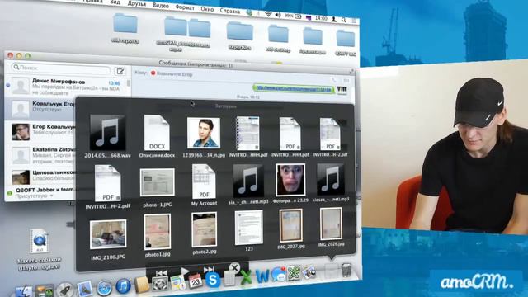The image size is (528, 297).
Task: Select Денис Митрофанов conversation
Action: pyautogui.click(x=67, y=87)
